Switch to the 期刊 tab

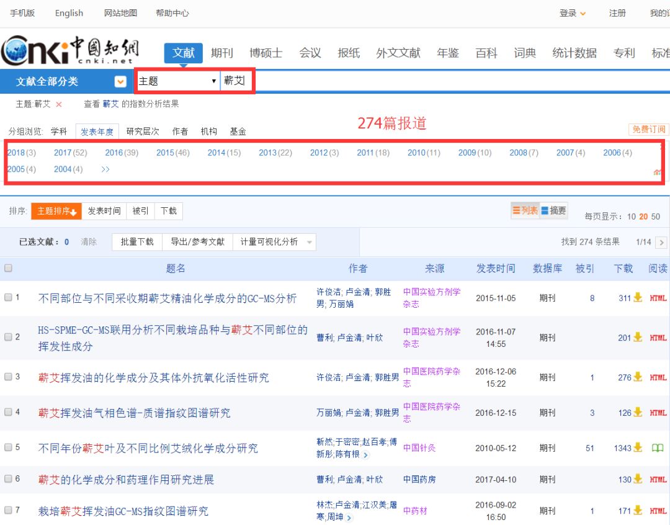click(x=222, y=53)
